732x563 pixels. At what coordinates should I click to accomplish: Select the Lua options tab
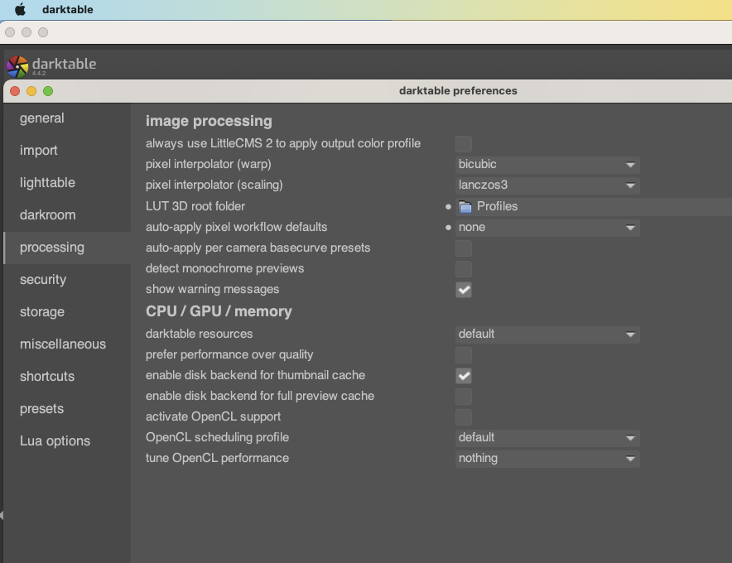55,441
